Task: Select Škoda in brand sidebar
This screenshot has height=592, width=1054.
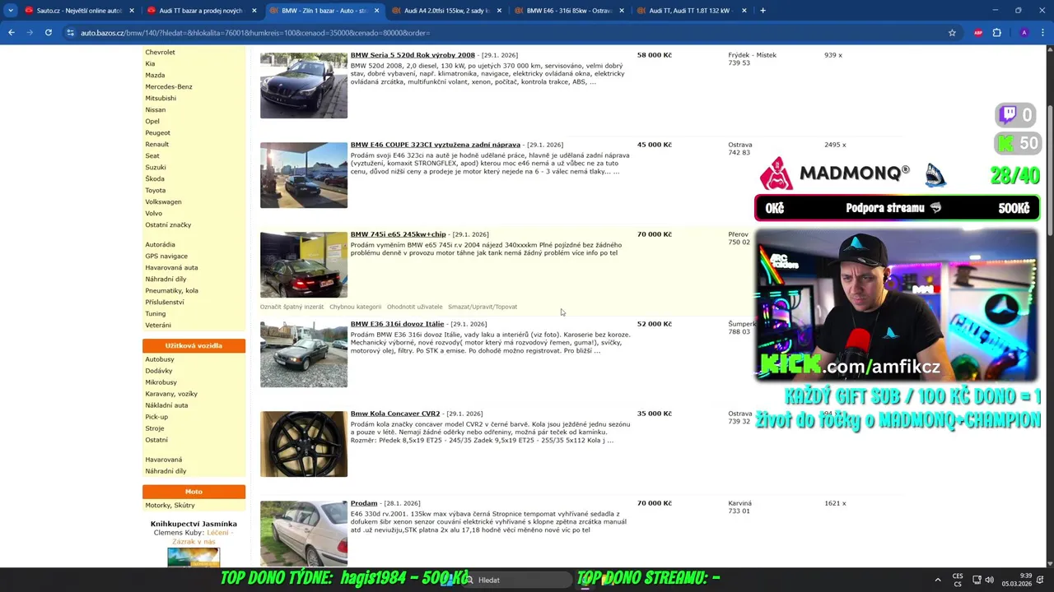Action: [155, 178]
